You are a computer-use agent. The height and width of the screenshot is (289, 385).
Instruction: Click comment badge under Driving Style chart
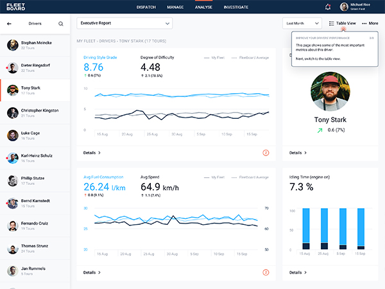(x=266, y=153)
